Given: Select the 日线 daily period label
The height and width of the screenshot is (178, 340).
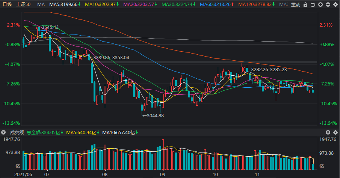Looking at the screenshot, I should [8, 4].
